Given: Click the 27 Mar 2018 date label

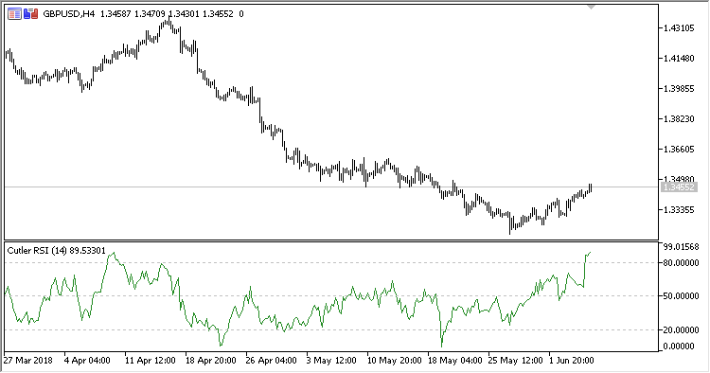Looking at the screenshot, I should point(28,361).
